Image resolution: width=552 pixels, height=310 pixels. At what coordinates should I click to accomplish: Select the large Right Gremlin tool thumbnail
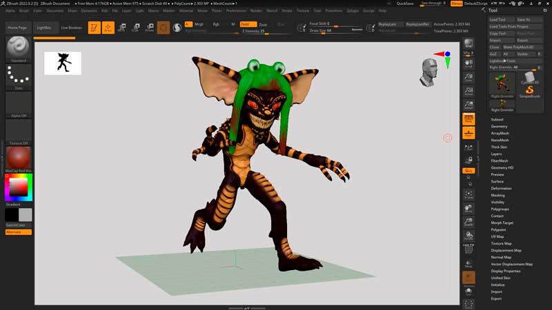(x=502, y=85)
